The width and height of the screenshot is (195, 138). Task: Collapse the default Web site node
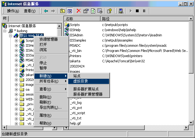(x=11, y=36)
